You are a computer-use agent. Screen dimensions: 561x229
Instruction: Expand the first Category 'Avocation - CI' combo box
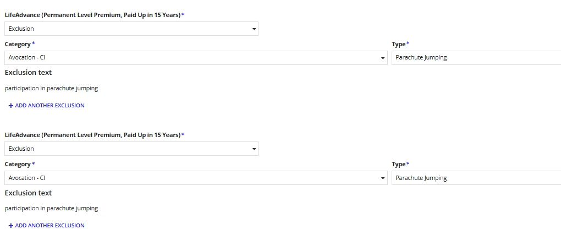pos(196,58)
